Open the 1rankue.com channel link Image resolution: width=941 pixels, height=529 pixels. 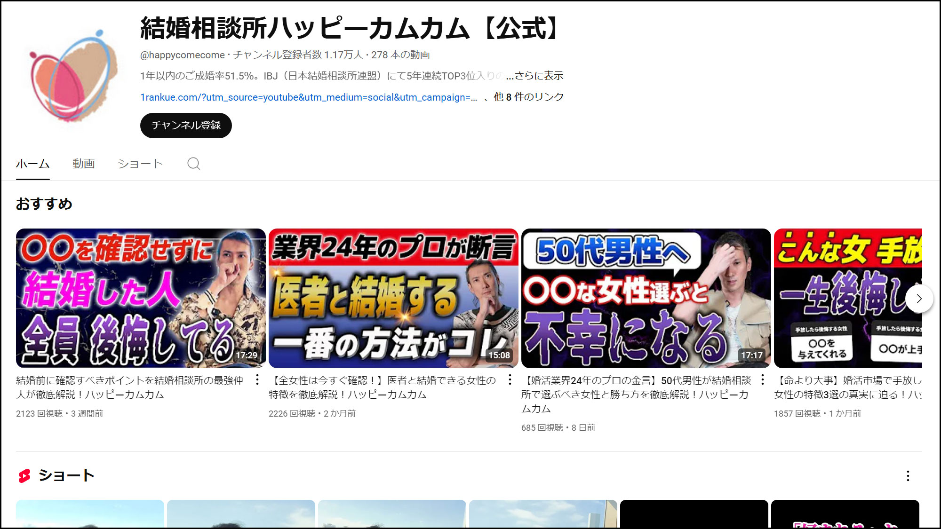point(309,97)
